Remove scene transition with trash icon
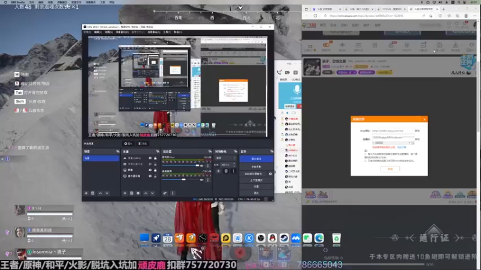This screenshot has height=270, width=481. click(226, 171)
